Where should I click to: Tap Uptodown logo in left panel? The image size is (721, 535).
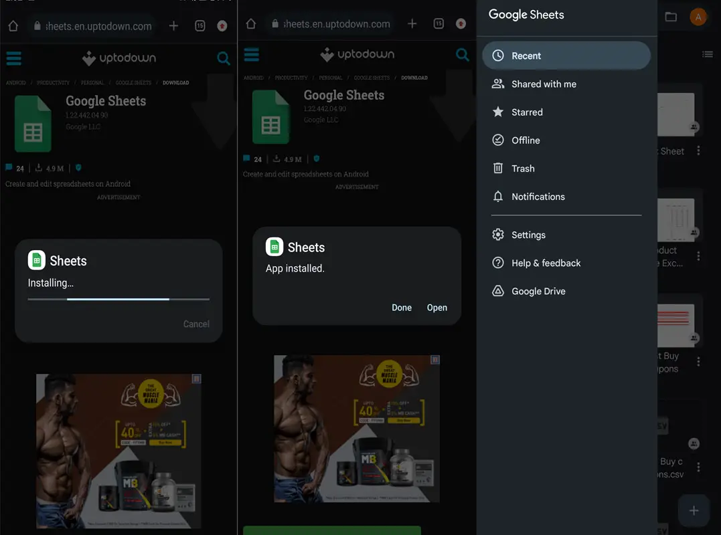coord(119,58)
